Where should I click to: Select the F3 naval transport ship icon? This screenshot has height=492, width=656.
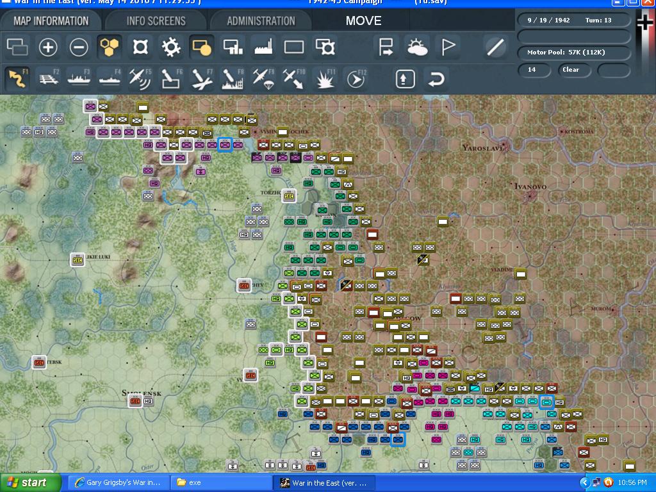pos(79,79)
